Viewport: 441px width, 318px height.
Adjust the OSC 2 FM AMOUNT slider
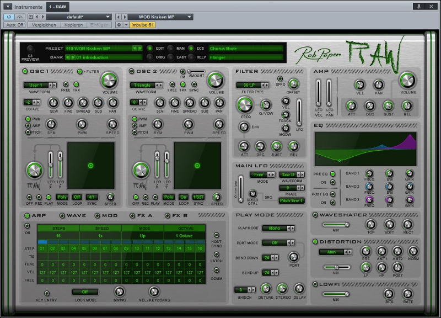(x=196, y=72)
